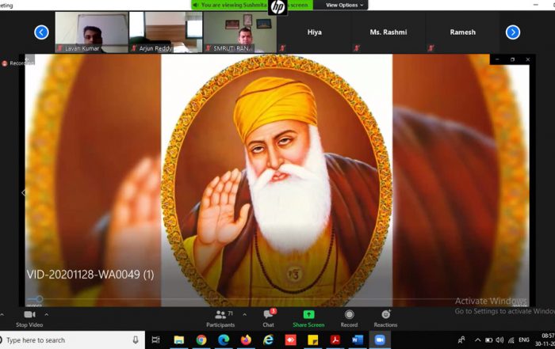Viewport: 555px width, 349px height.
Task: Expand the arrow next to Participants
Action: coord(244,314)
